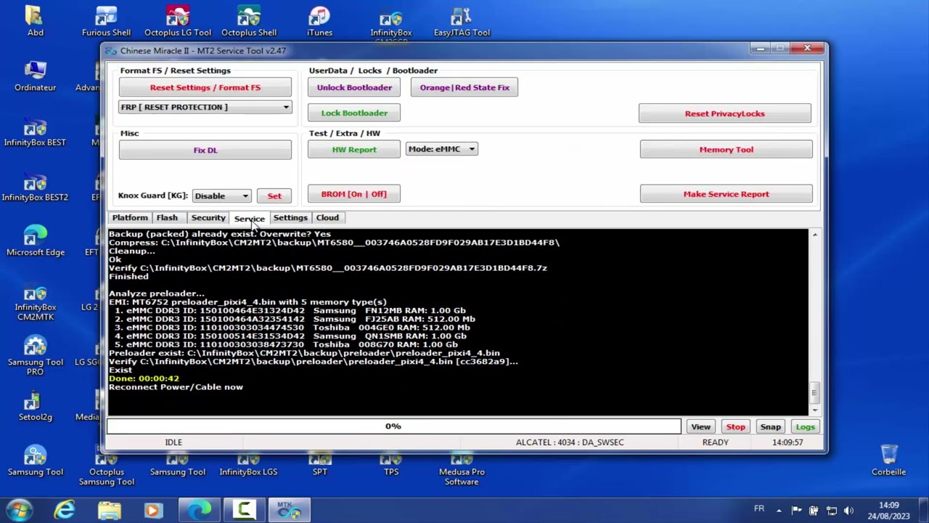This screenshot has height=523, width=929.
Task: Launch InfinityBox BEST2 shortcut
Action: coord(35,187)
